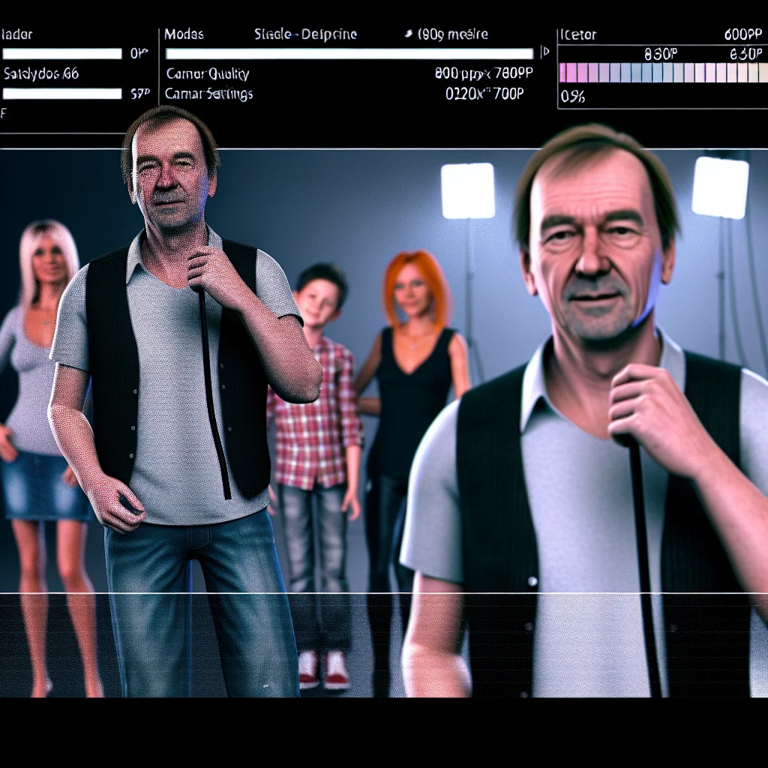This screenshot has width=768, height=768.
Task: Click the '0220x 700P' resolution value
Action: click(x=484, y=94)
